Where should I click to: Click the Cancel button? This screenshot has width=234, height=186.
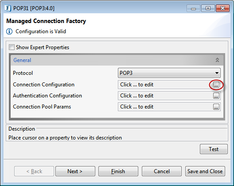pyautogui.click(x=162, y=171)
